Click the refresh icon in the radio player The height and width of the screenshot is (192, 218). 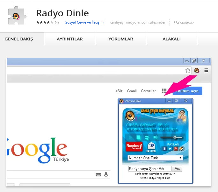click(x=147, y=138)
